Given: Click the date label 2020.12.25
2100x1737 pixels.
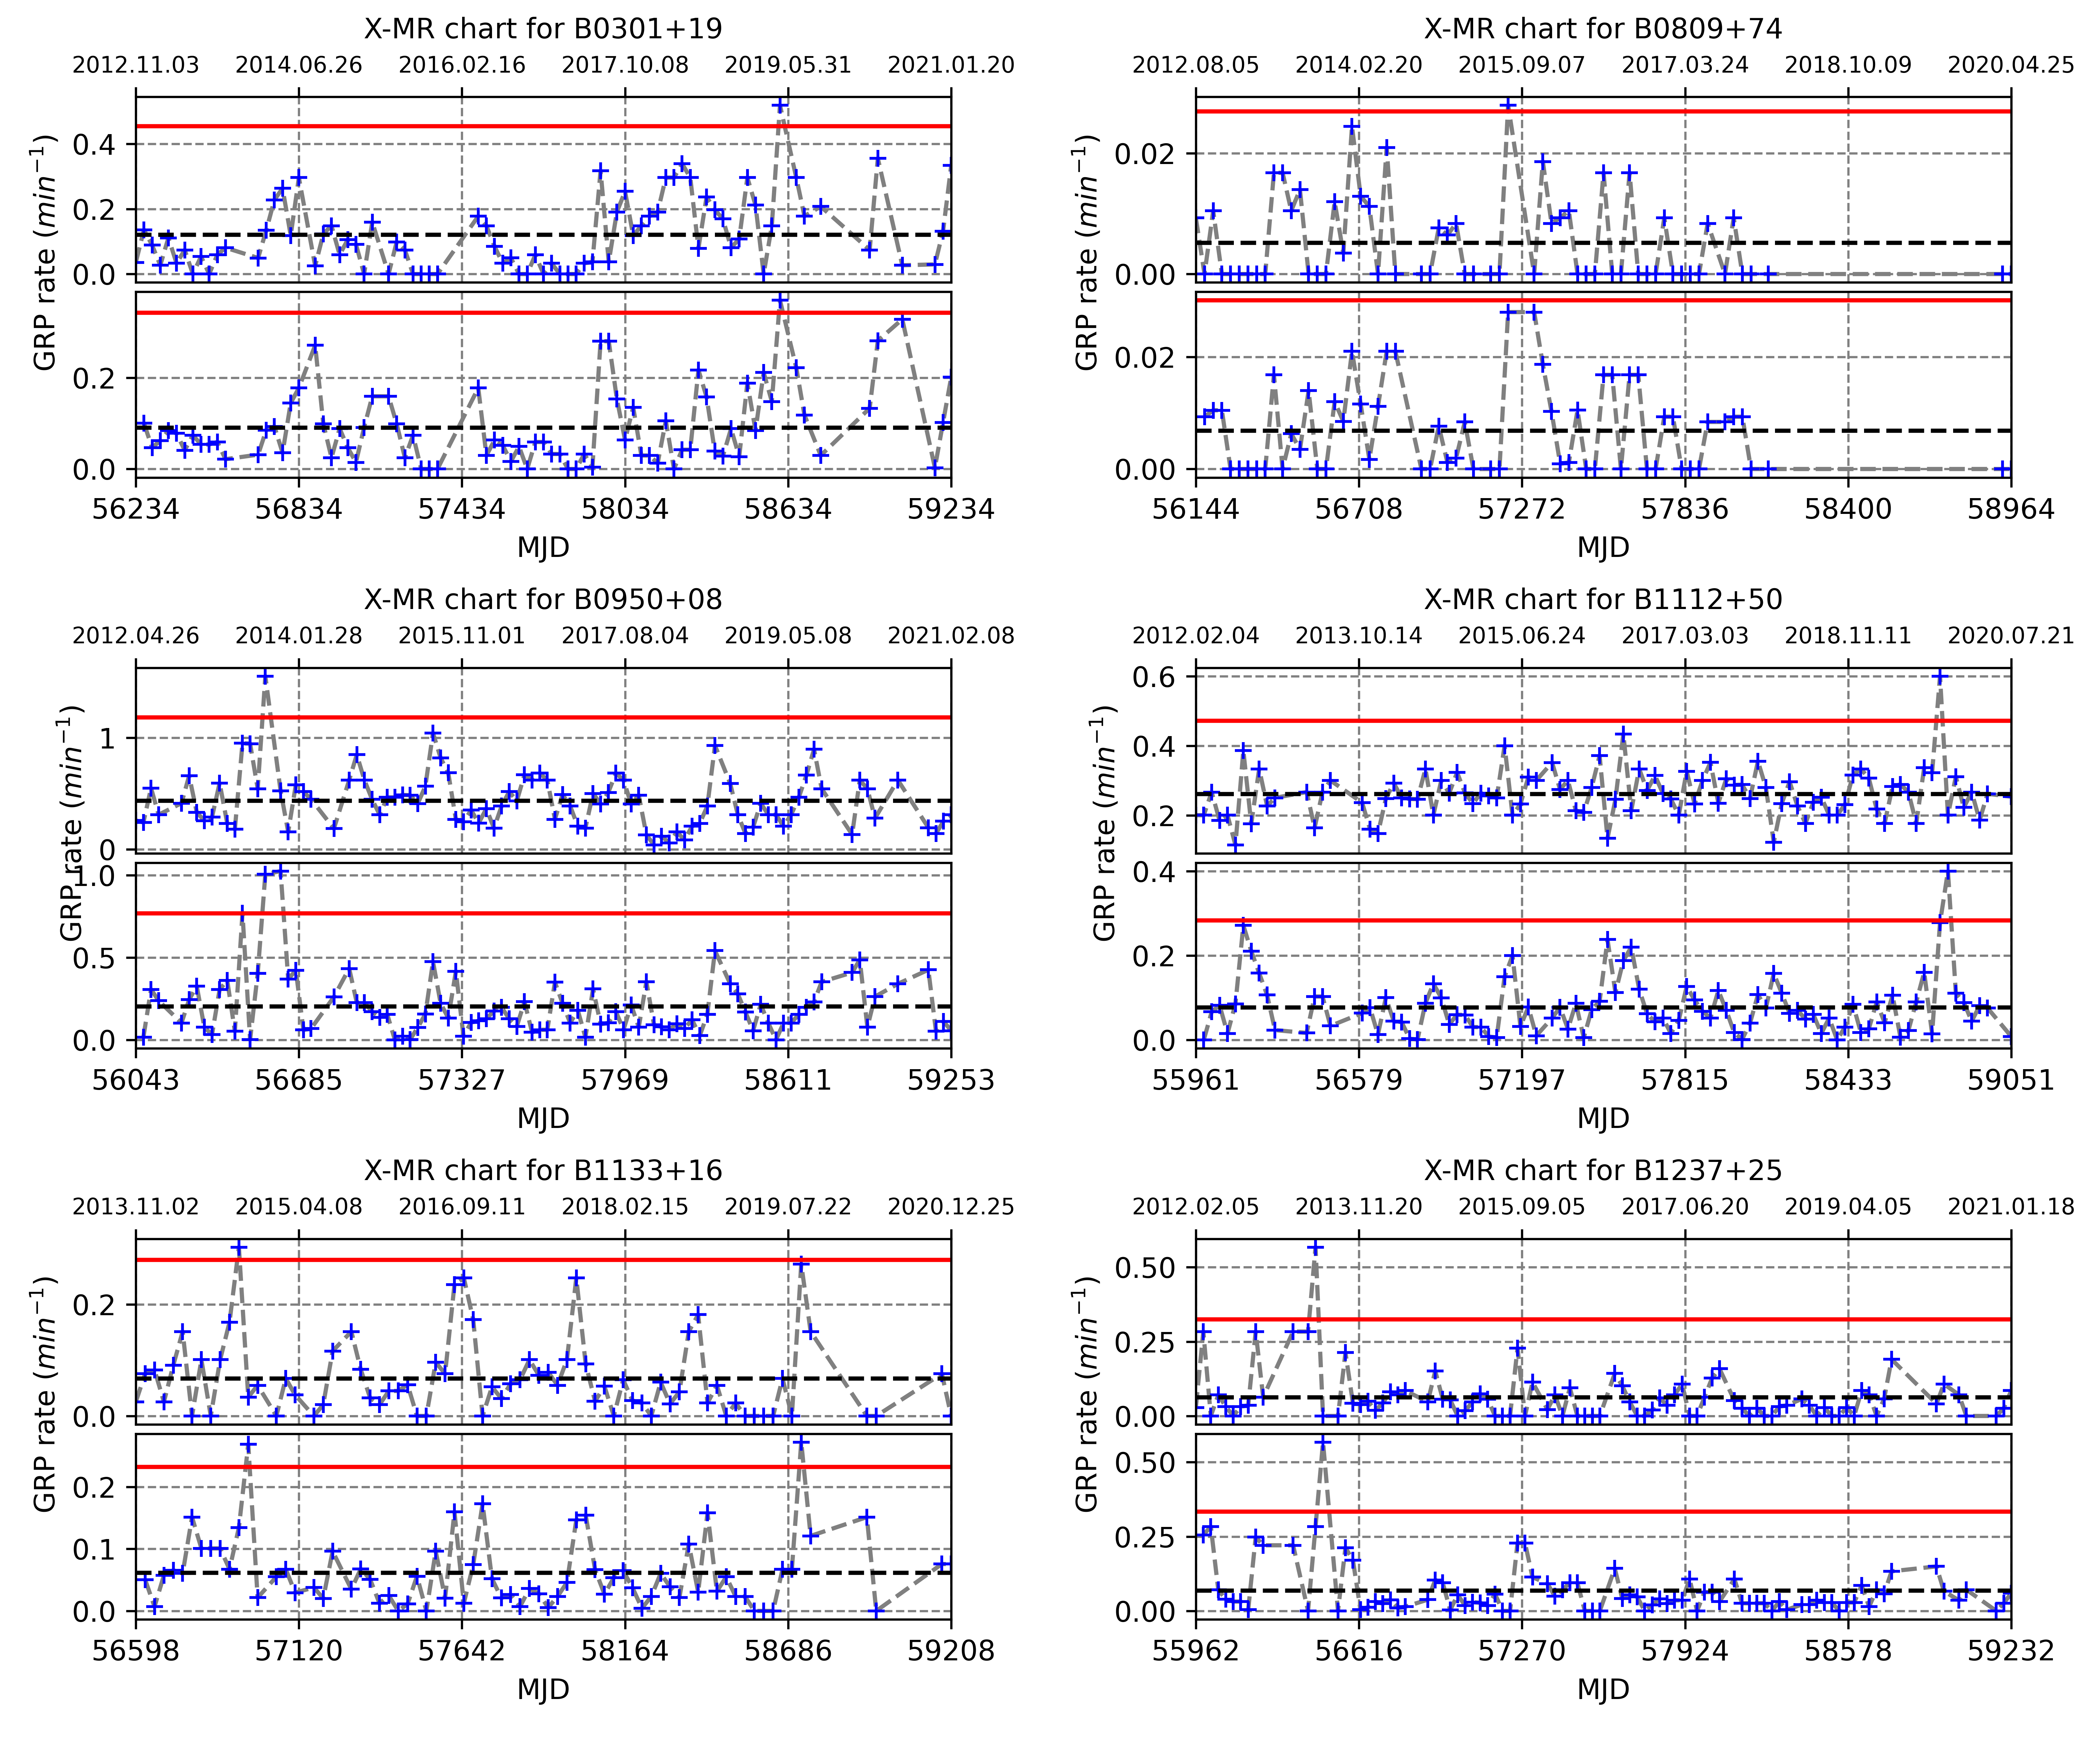Looking at the screenshot, I should 951,1207.
